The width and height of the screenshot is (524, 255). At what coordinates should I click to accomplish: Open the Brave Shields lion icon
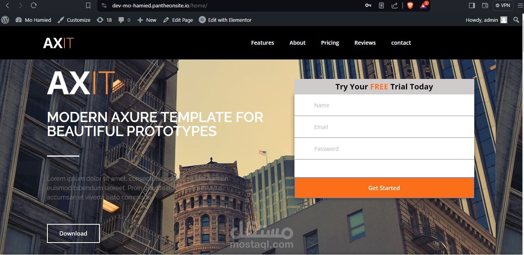[410, 5]
